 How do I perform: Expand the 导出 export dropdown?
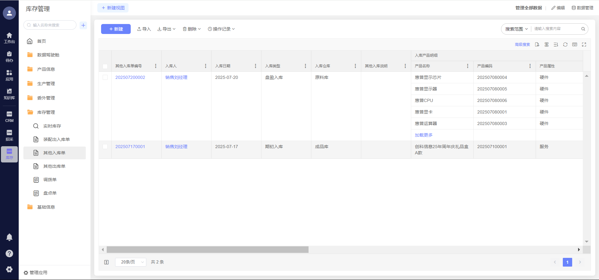[x=167, y=29]
